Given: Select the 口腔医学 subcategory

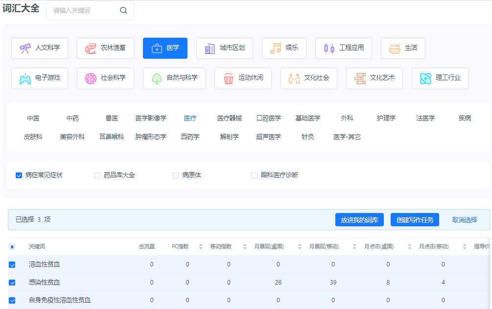Looking at the screenshot, I should [x=267, y=118].
